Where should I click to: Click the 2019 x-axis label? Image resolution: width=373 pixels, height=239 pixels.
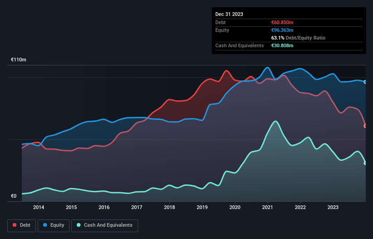click(x=202, y=207)
